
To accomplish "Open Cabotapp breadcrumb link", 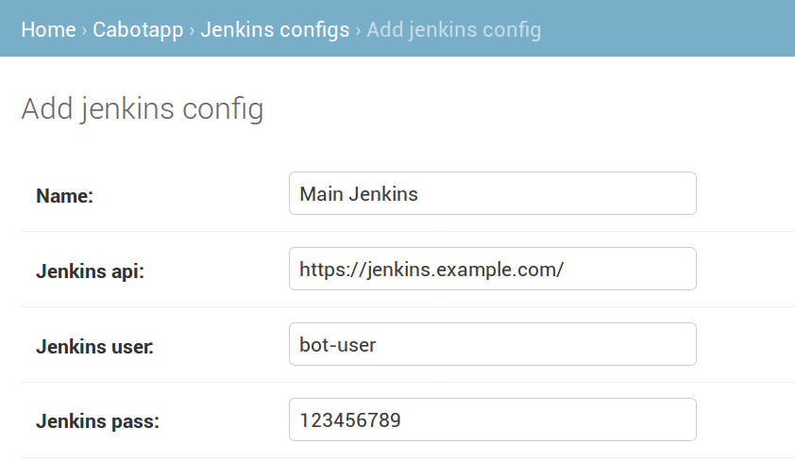I will tap(138, 30).
